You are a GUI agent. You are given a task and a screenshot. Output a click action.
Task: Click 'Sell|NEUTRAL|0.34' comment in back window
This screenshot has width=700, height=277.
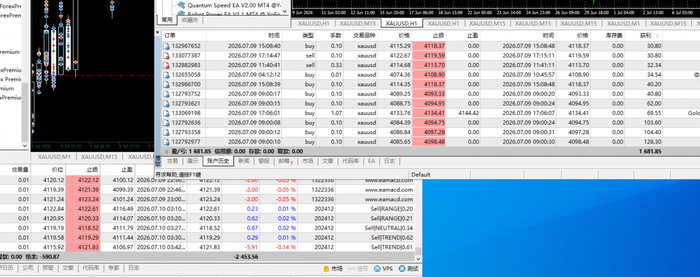[x=388, y=228]
